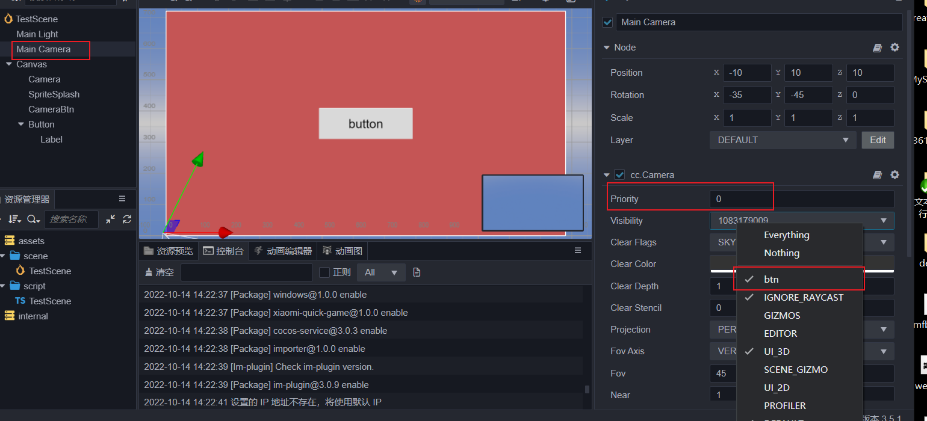Collapse the script folder
This screenshot has height=421, width=927.
tap(3, 286)
